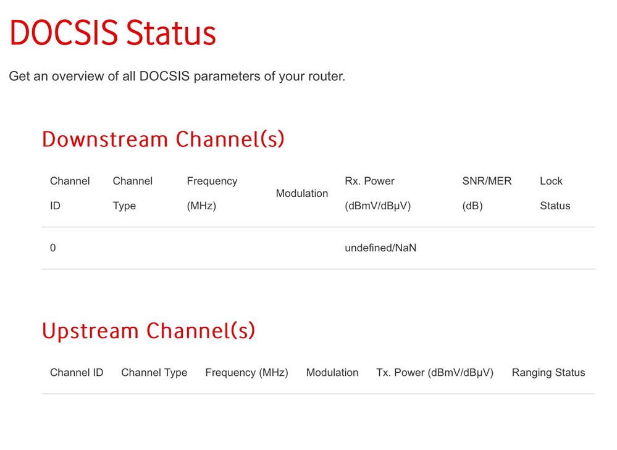Click the downstream Frequency (MHz) column header
Viewport: 617px width, 450px height.
point(212,193)
